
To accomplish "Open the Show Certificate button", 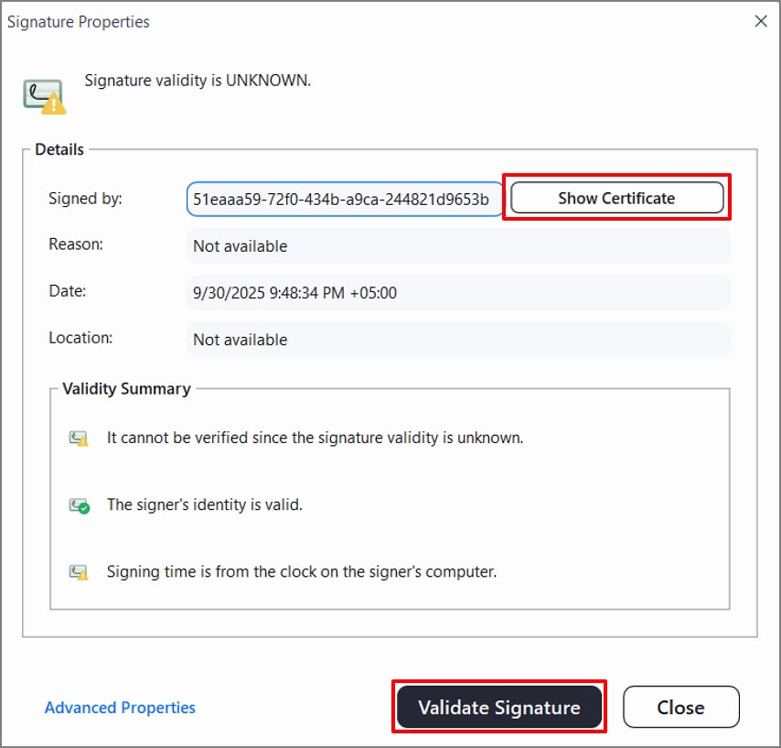I will pyautogui.click(x=616, y=198).
